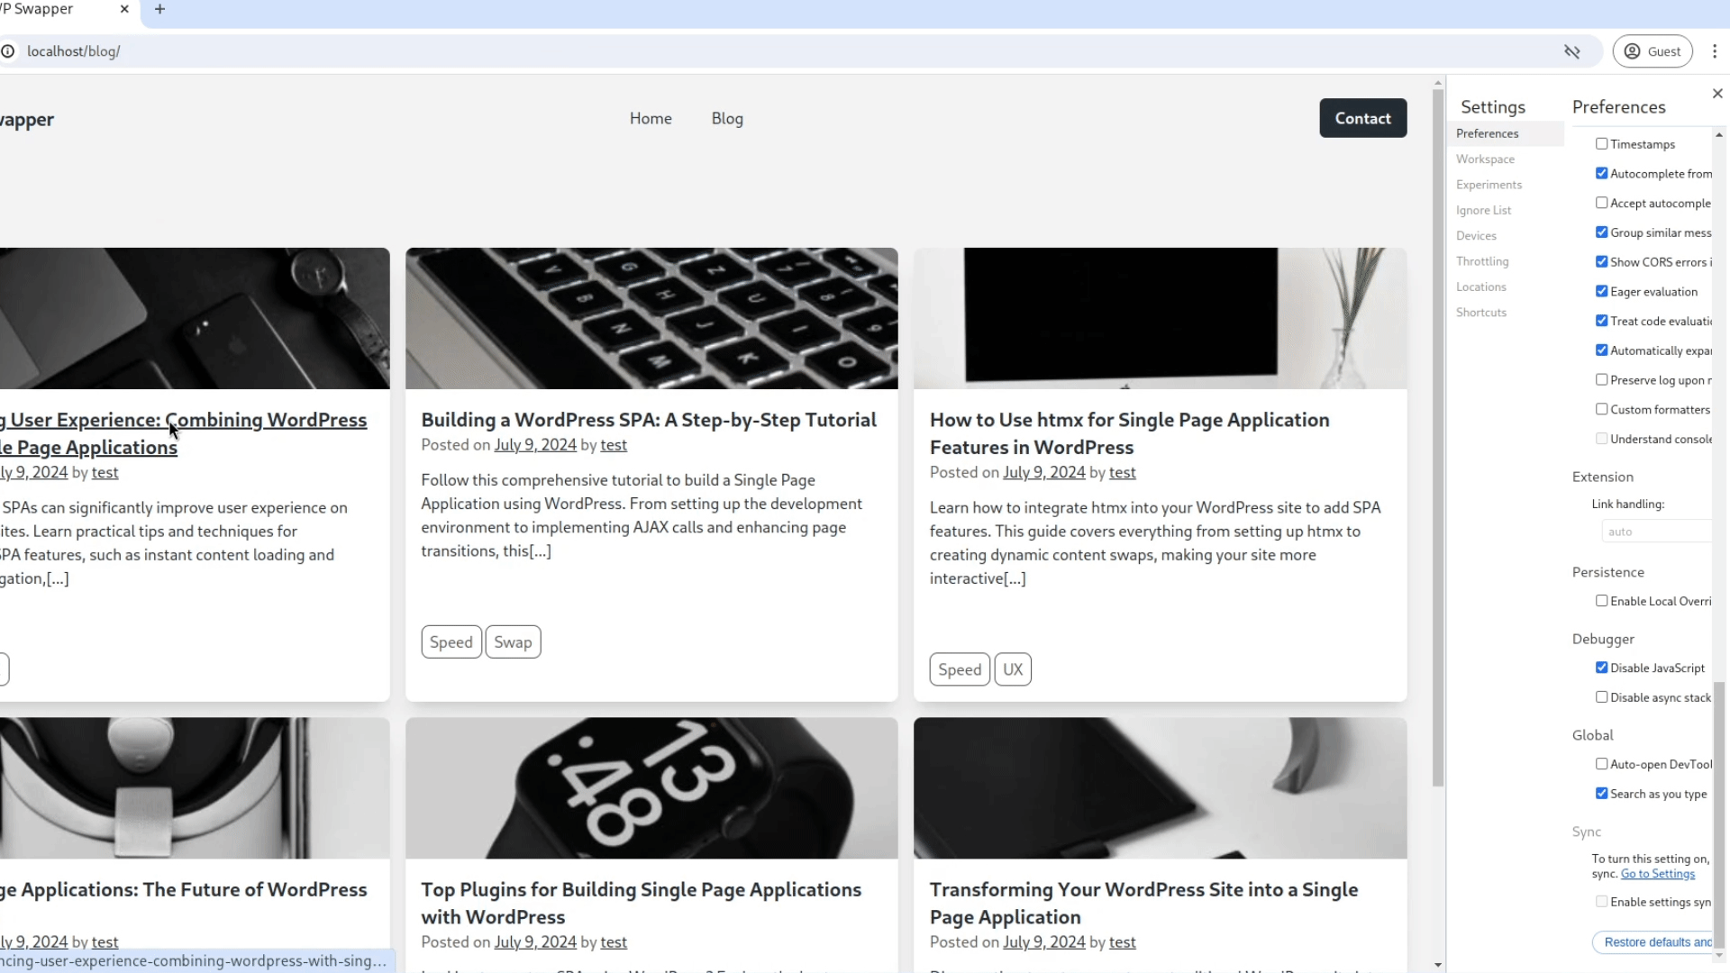Click the Locations settings icon
Image resolution: width=1730 pixels, height=973 pixels.
(x=1481, y=286)
